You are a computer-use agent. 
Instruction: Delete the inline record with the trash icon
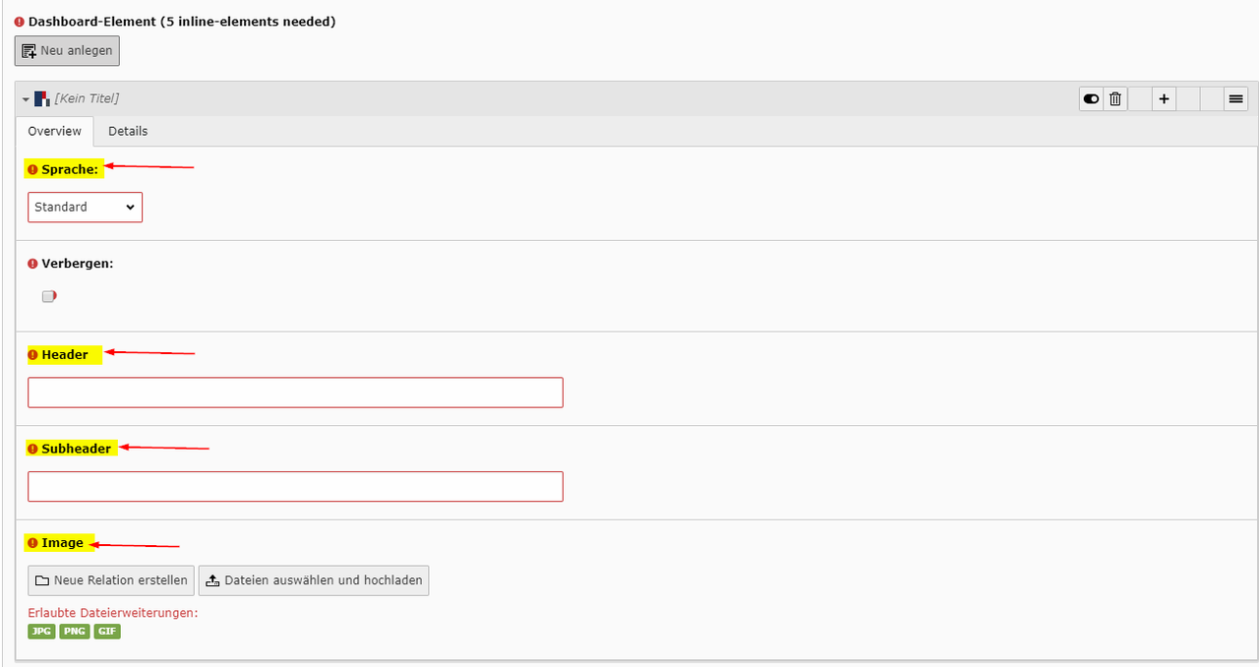pyautogui.click(x=1115, y=98)
